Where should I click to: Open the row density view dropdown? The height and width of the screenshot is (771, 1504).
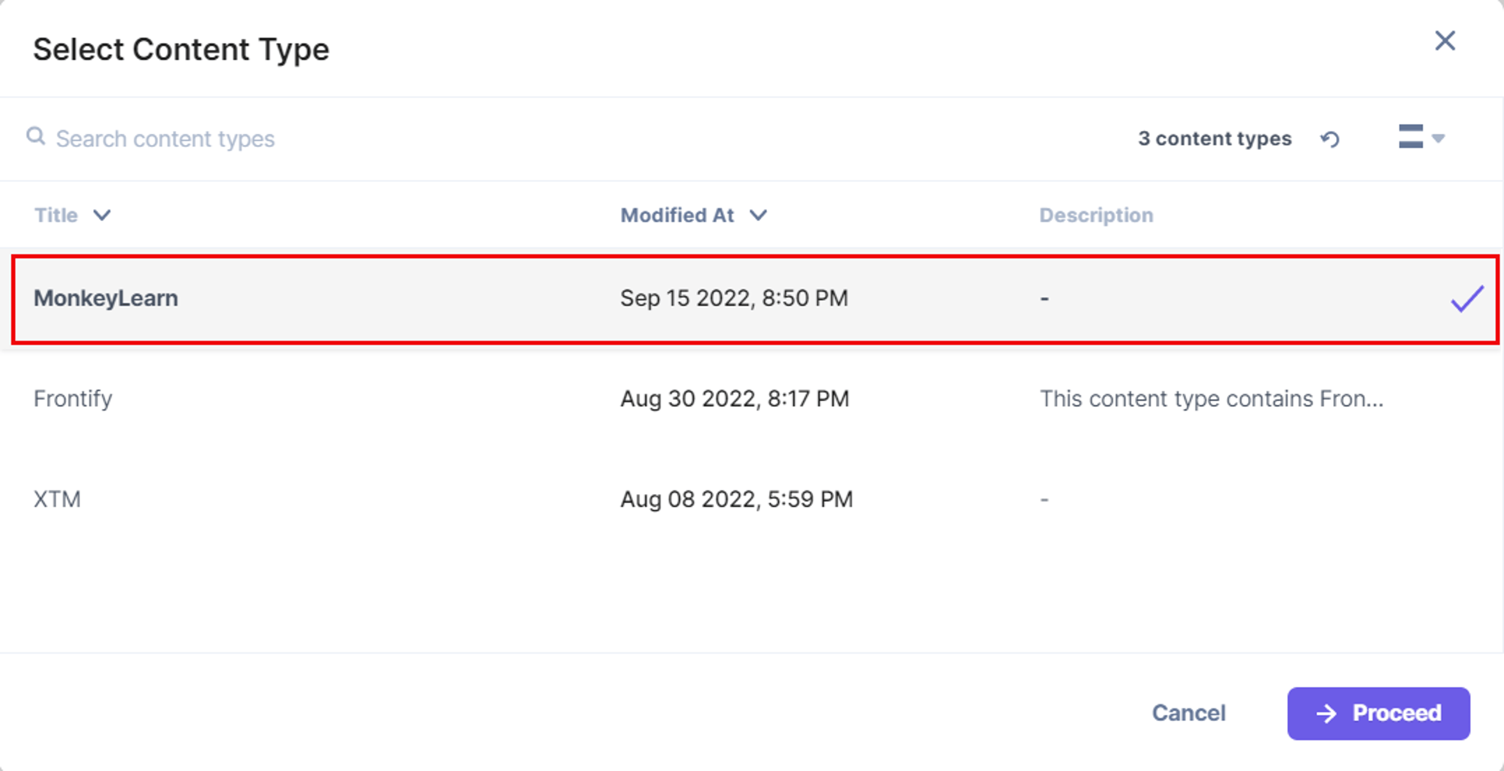(1422, 137)
